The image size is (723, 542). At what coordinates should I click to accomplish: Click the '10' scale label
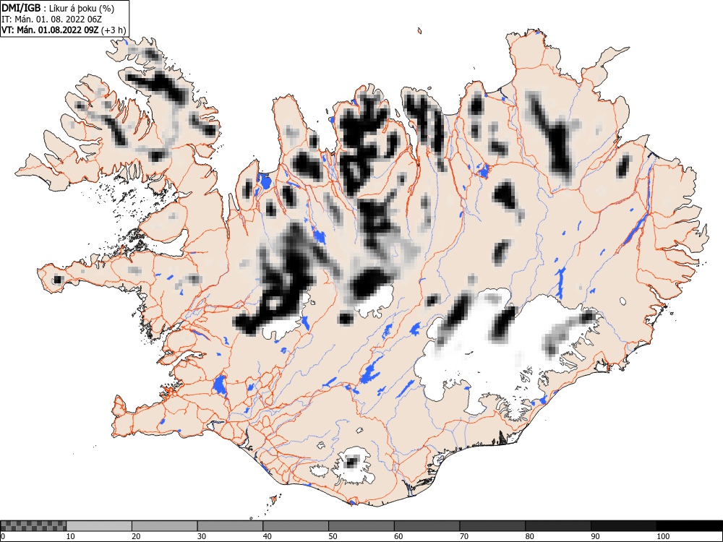(70, 536)
